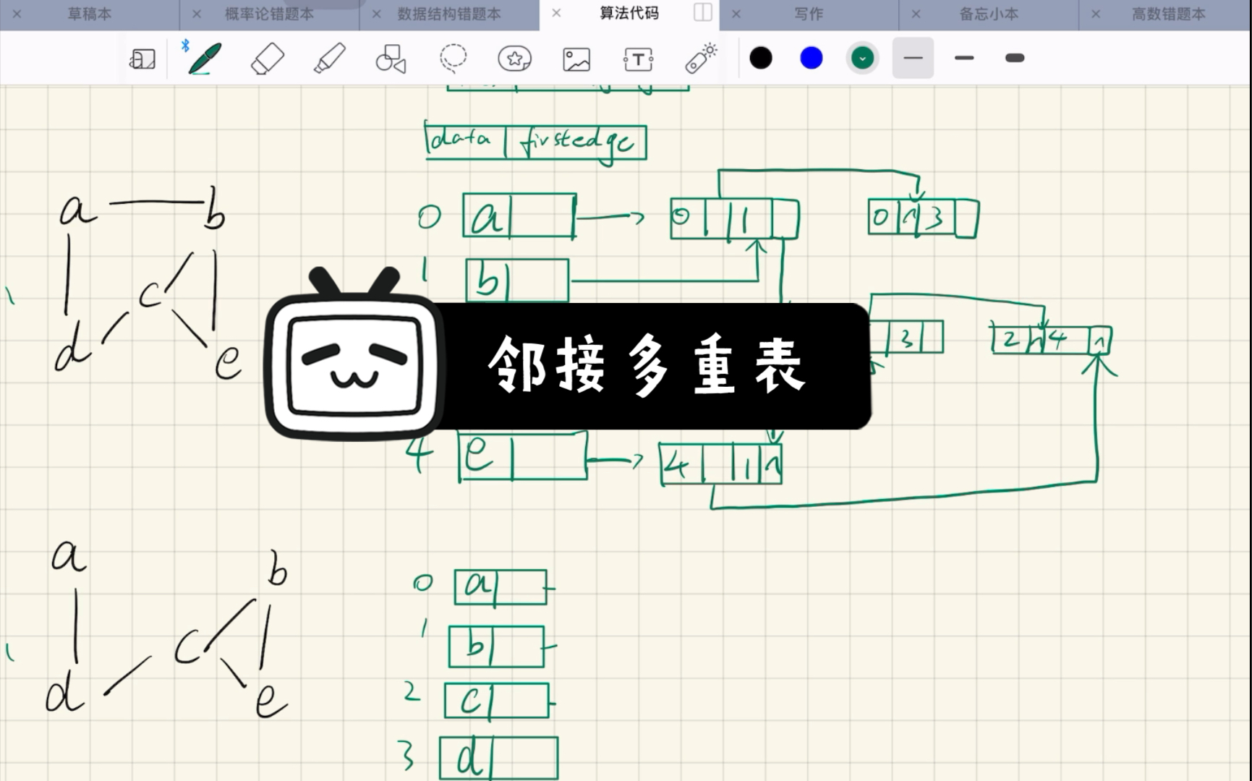Image resolution: width=1252 pixels, height=781 pixels.
Task: Switch to the 概率论错题本 tab
Action: click(x=269, y=14)
